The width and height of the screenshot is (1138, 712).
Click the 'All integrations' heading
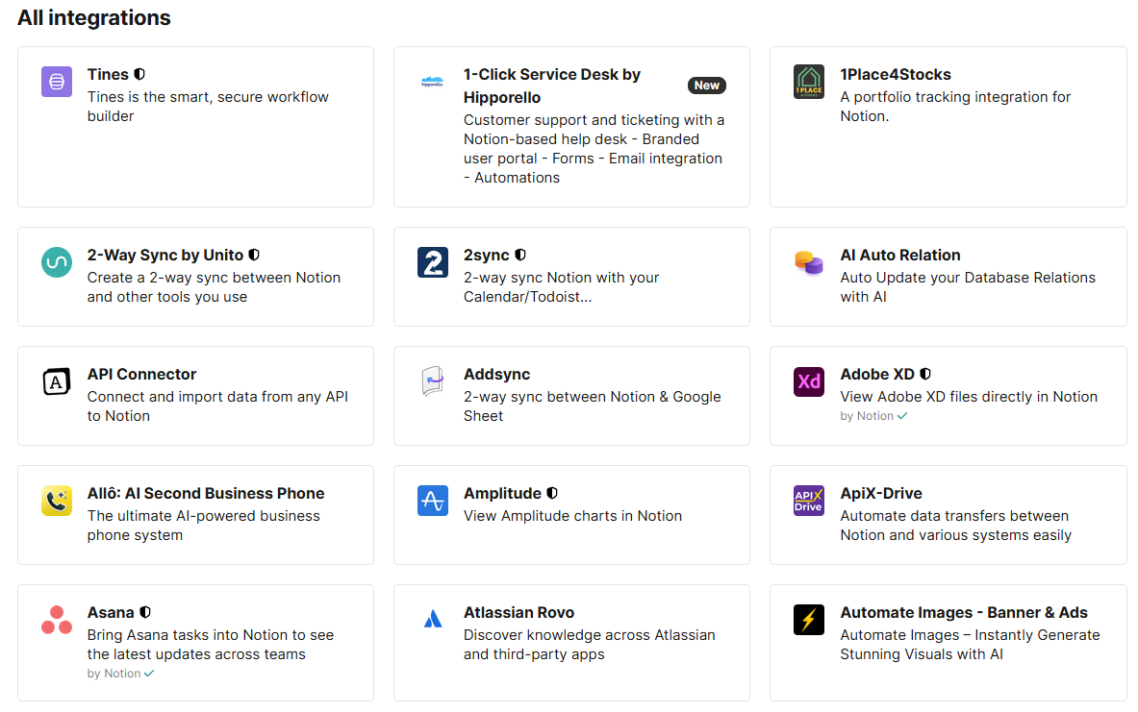pyautogui.click(x=93, y=17)
